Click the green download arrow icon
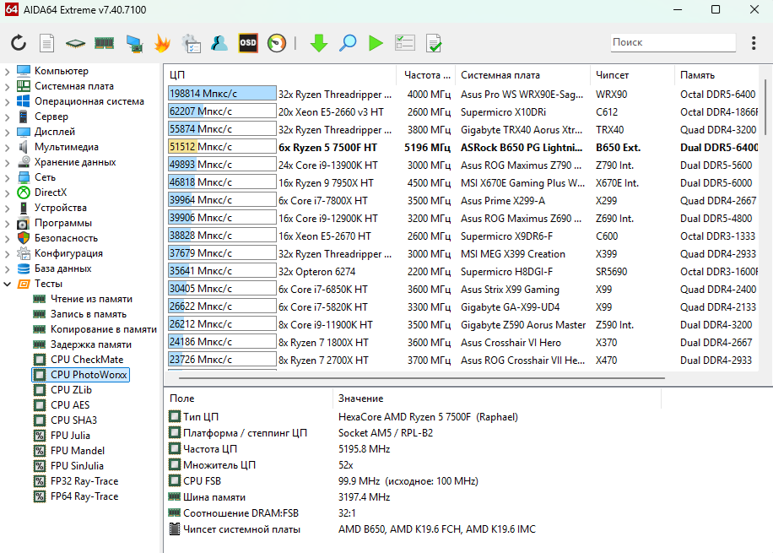The image size is (773, 553). [x=319, y=43]
